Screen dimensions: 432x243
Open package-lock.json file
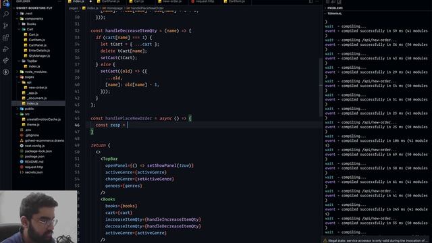38,151
